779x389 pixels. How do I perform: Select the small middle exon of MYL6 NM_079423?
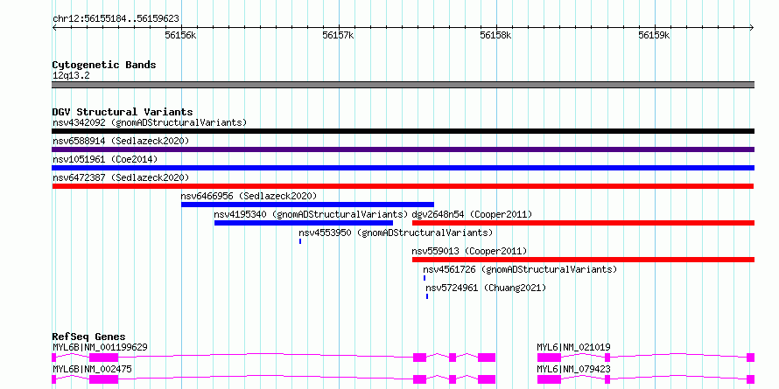[607, 379]
